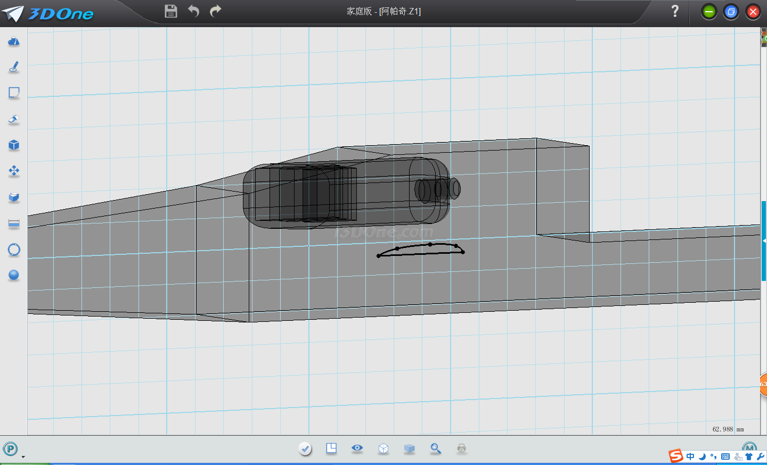767x465 pixels.
Task: Expand the right side panel handle
Action: 764,241
